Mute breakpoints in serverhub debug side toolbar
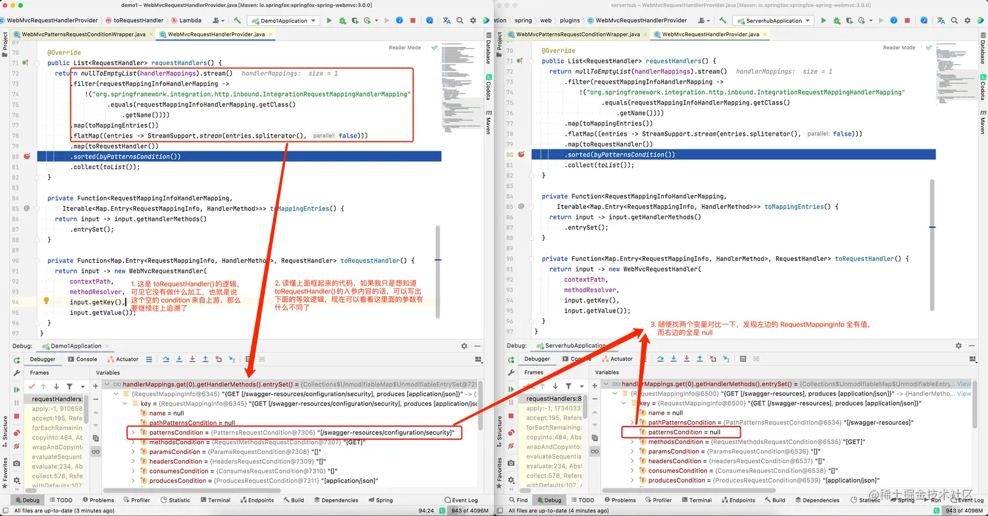The height and width of the screenshot is (516, 988). point(511,446)
